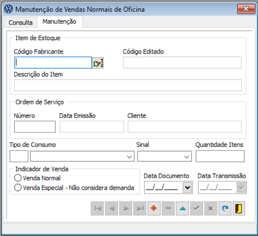This screenshot has width=258, height=236.
Task: Click the previous record arrow button
Action: click(x=111, y=208)
